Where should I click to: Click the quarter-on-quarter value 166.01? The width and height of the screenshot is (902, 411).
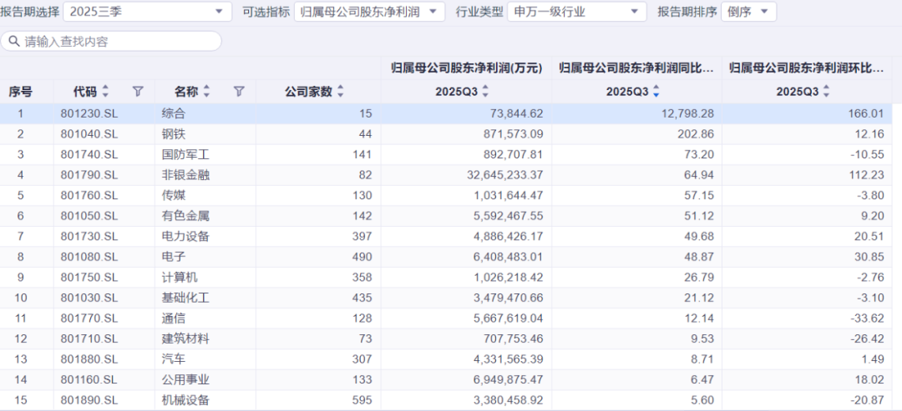(x=868, y=113)
